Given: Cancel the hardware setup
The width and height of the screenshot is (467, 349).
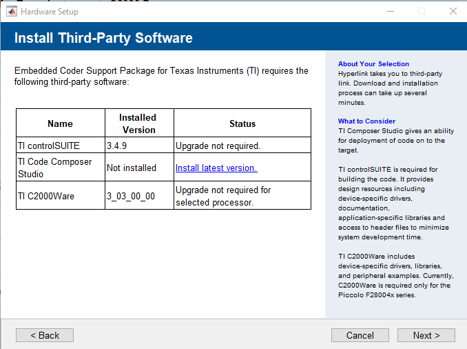Looking at the screenshot, I should 360,335.
